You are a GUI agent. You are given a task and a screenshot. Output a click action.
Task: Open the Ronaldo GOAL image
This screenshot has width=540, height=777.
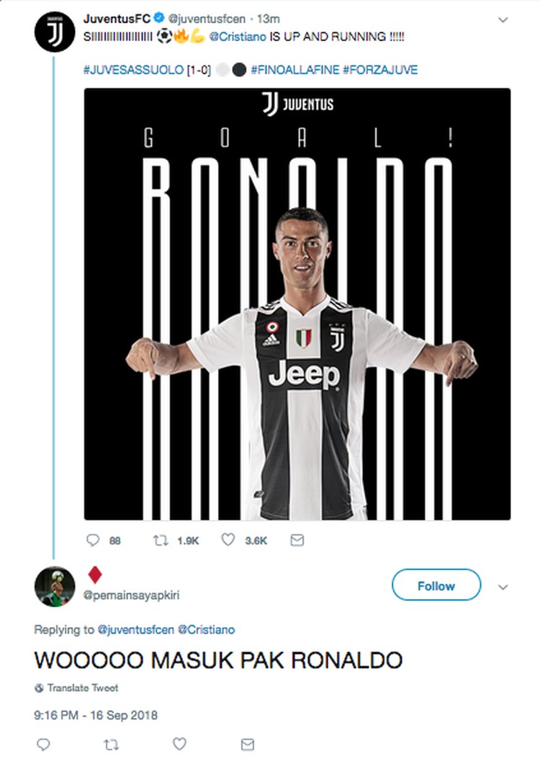[297, 303]
